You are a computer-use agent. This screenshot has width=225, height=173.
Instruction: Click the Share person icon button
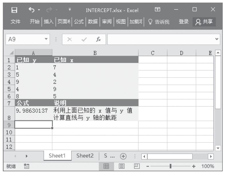(204, 22)
